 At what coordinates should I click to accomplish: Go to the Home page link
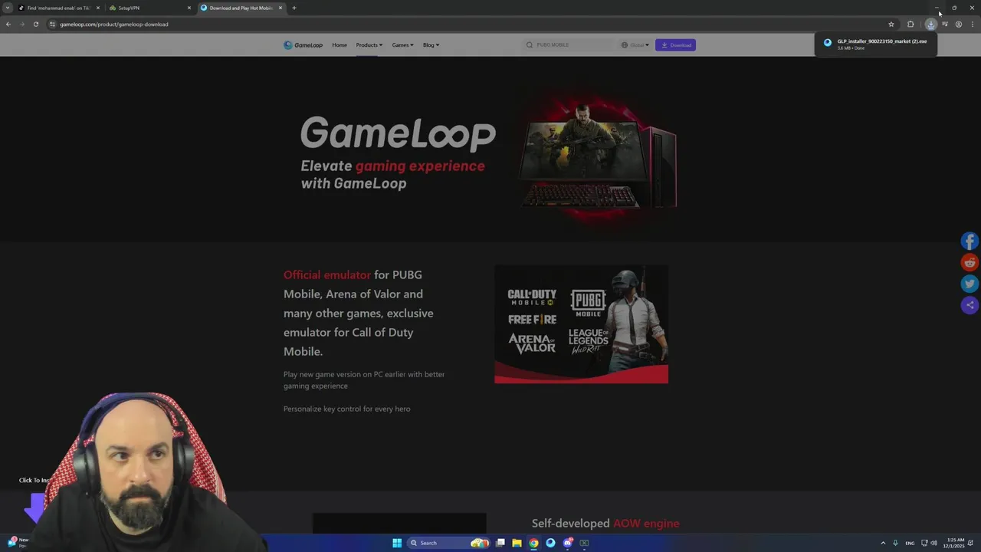[x=340, y=44]
